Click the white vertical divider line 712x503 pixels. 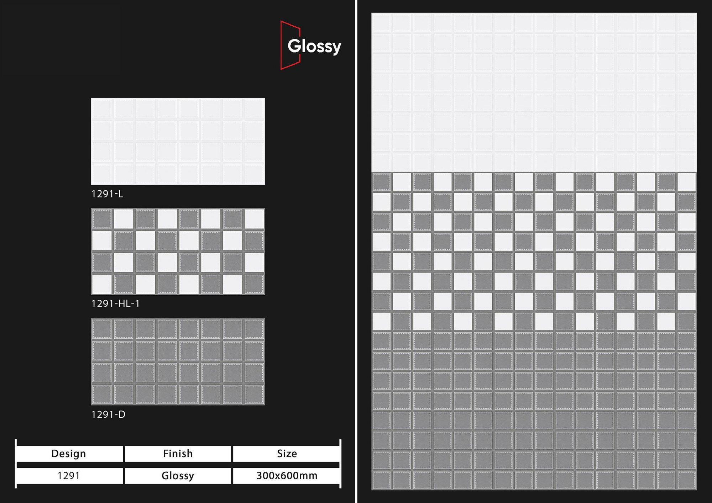[356, 251]
